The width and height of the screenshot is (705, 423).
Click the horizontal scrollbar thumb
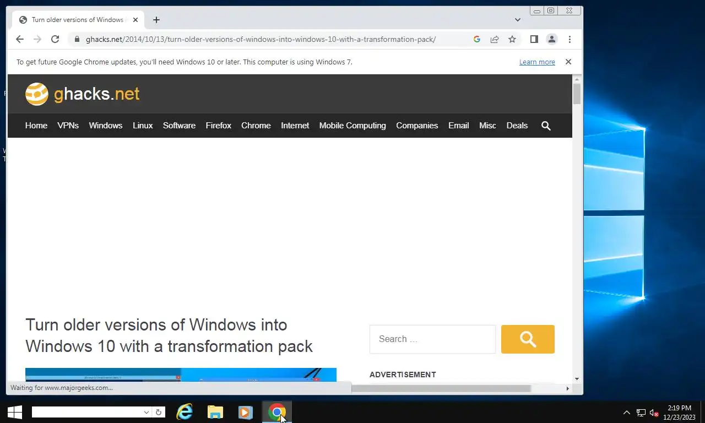[x=441, y=388]
